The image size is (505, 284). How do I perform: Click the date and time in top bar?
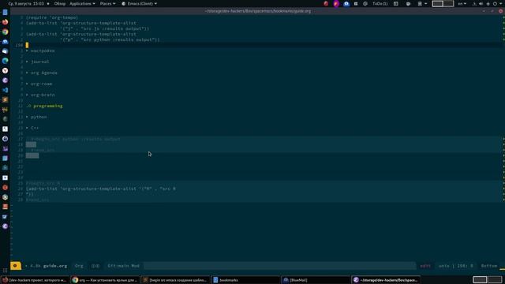pyautogui.click(x=26, y=3)
